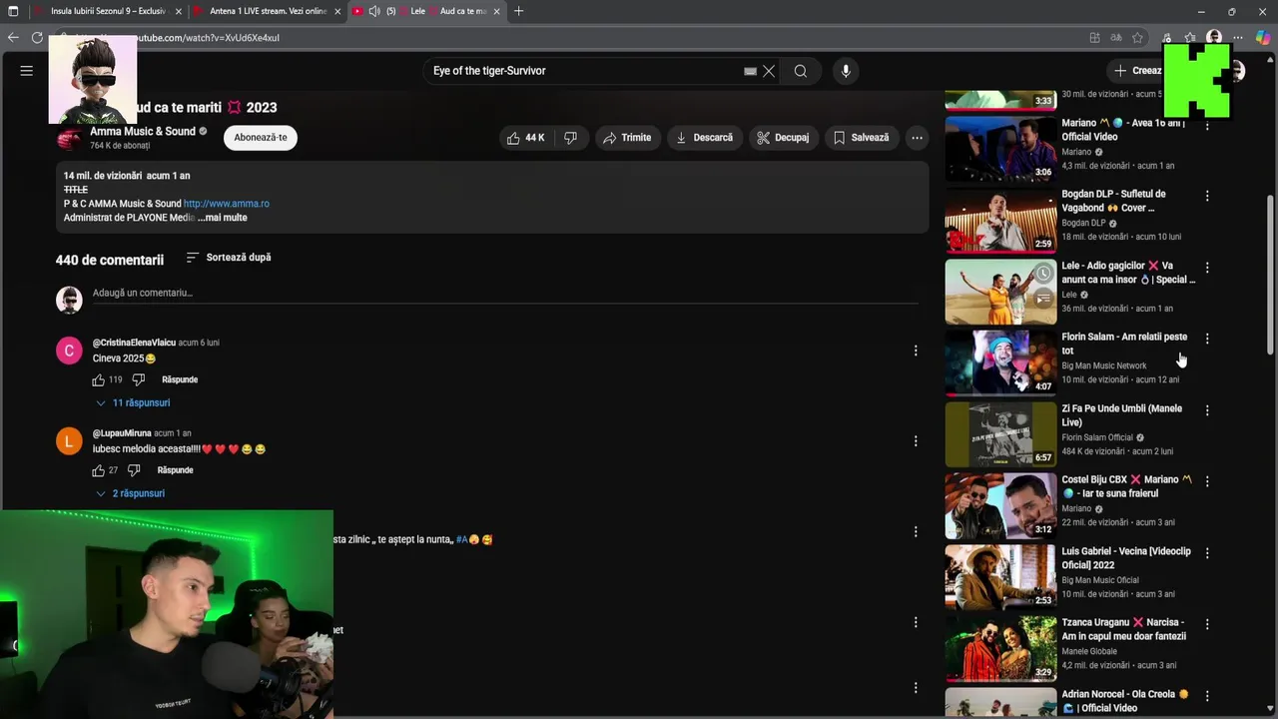Open options for LupauMiruna's comment
This screenshot has width=1278, height=719.
pyautogui.click(x=916, y=441)
